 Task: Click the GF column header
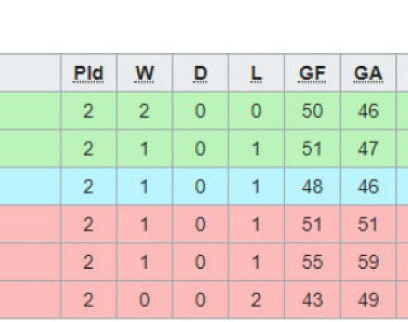tap(312, 74)
